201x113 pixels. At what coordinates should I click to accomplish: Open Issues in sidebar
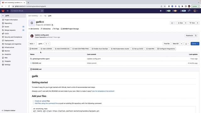coord(7,27)
